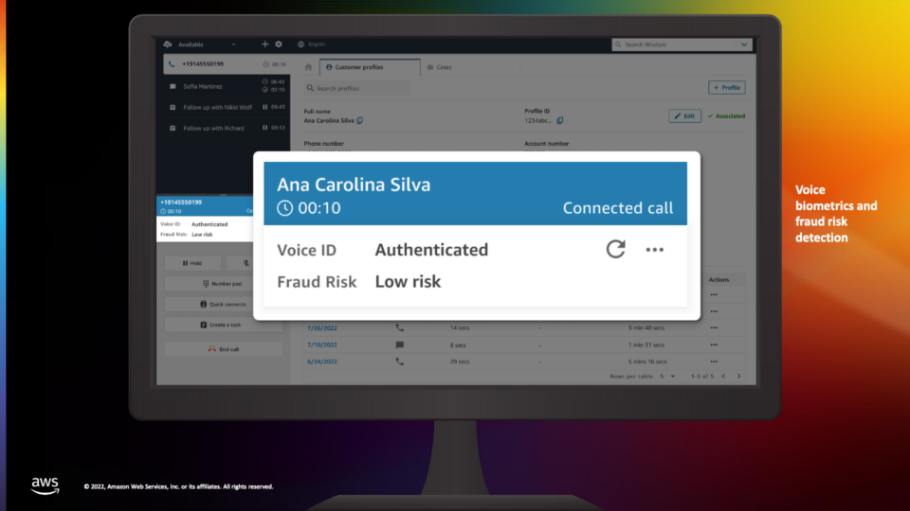
Task: Expand the Available agent status dropdown
Action: [x=234, y=44]
